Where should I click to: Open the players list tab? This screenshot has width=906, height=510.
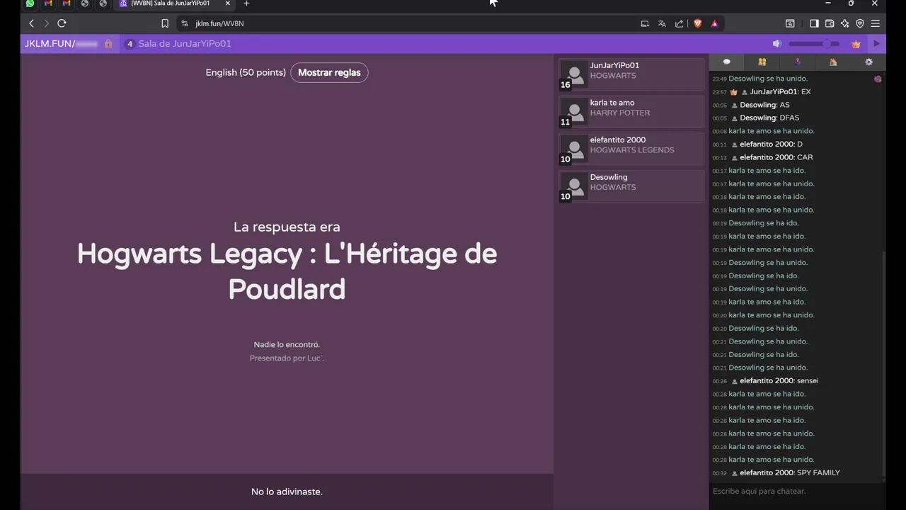pos(762,62)
